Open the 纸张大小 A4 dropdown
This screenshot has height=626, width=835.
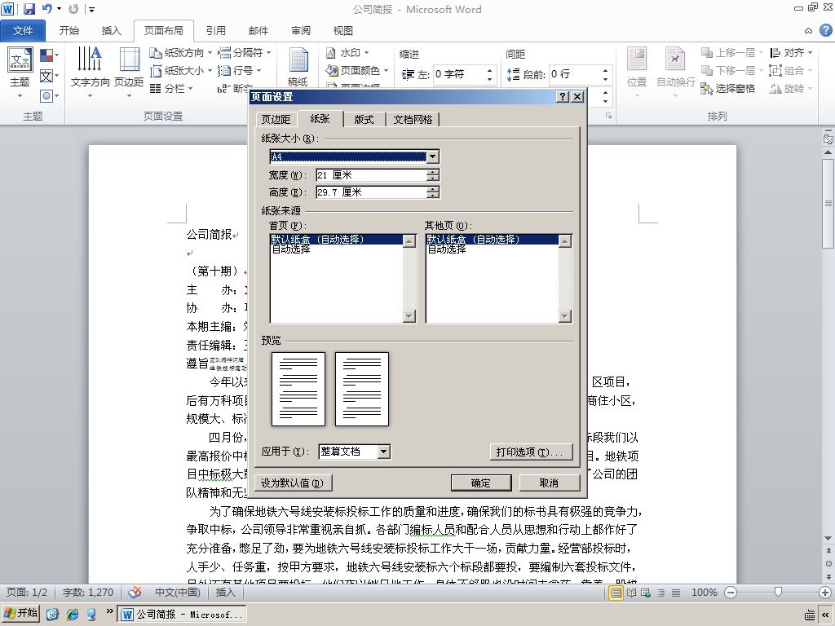[x=433, y=156]
